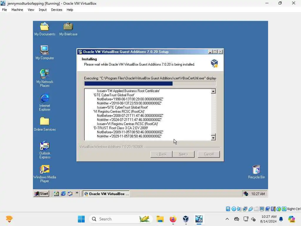Open the File menu

(4, 10)
